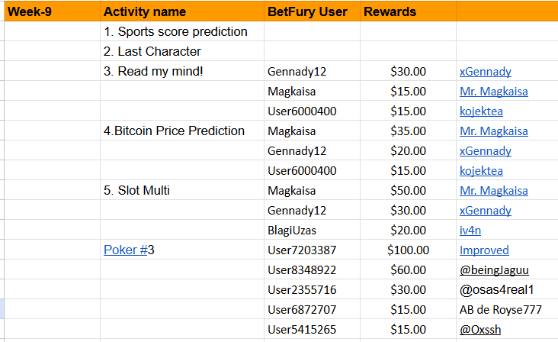Select the BetFury User header cell
The image size is (558, 342).
pos(312,11)
